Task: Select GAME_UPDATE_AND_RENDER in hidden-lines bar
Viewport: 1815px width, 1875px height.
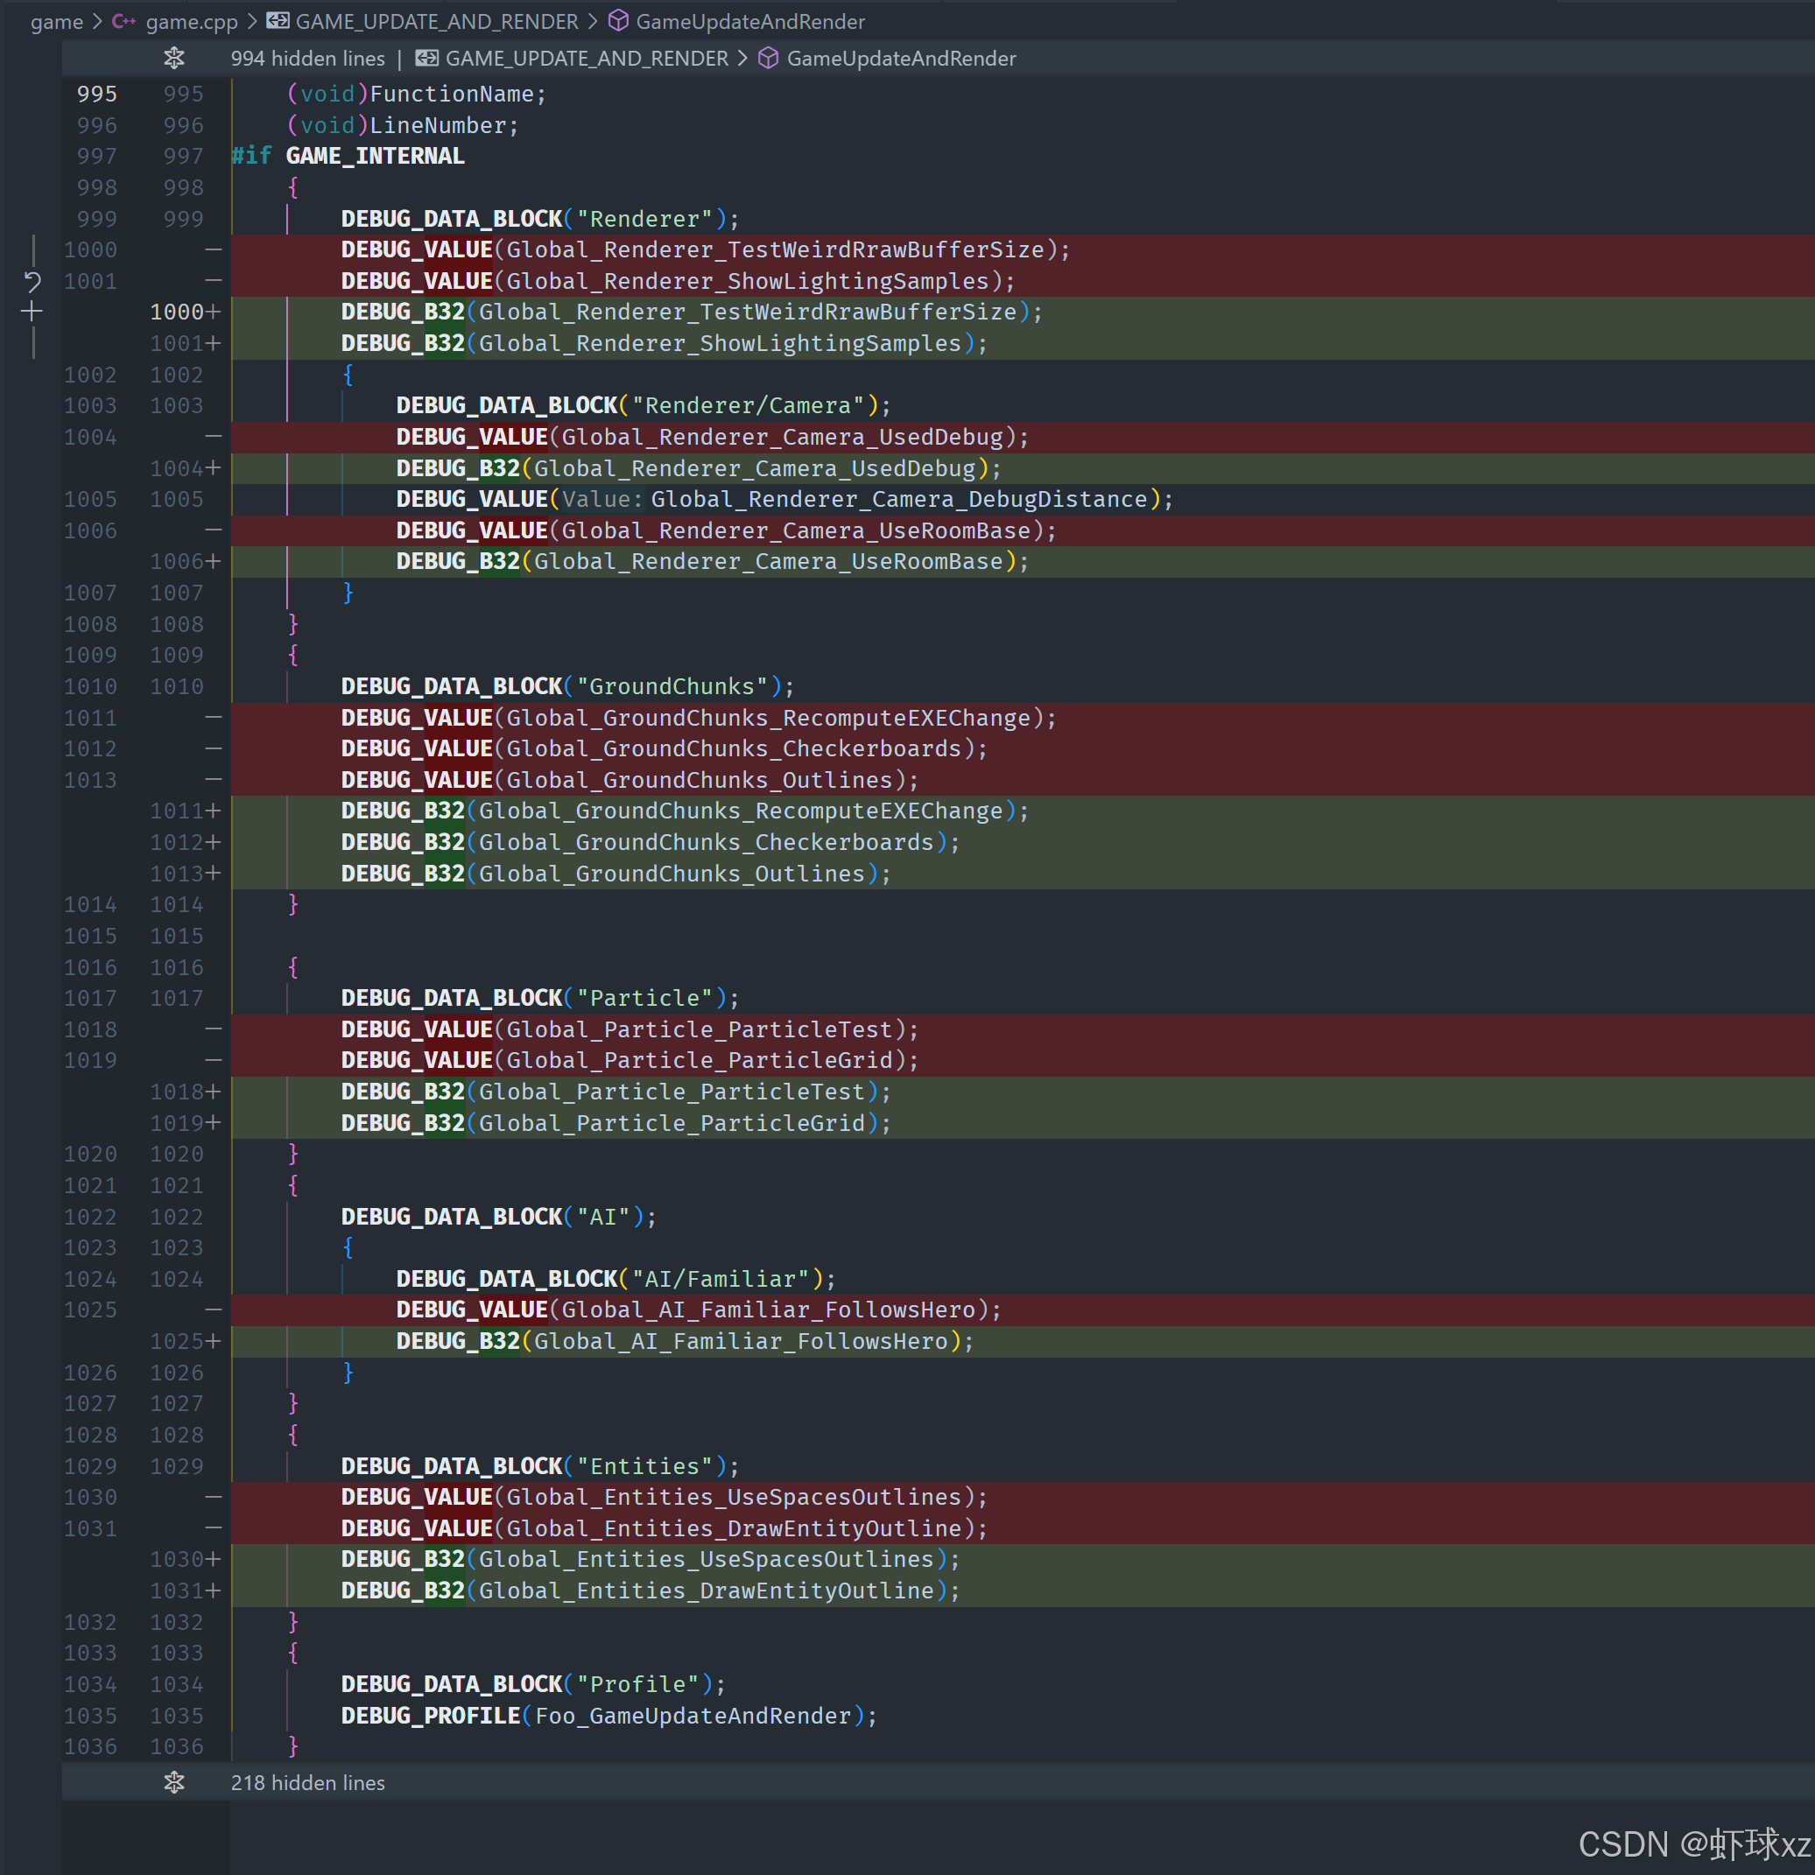Action: point(587,59)
